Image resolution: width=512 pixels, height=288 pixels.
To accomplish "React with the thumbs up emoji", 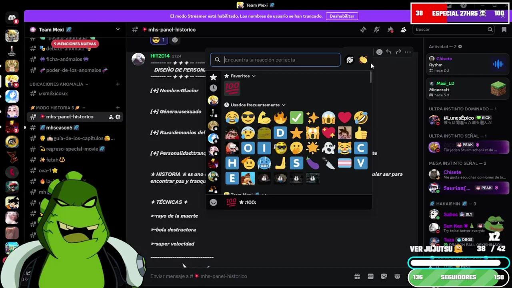I will [x=360, y=133].
